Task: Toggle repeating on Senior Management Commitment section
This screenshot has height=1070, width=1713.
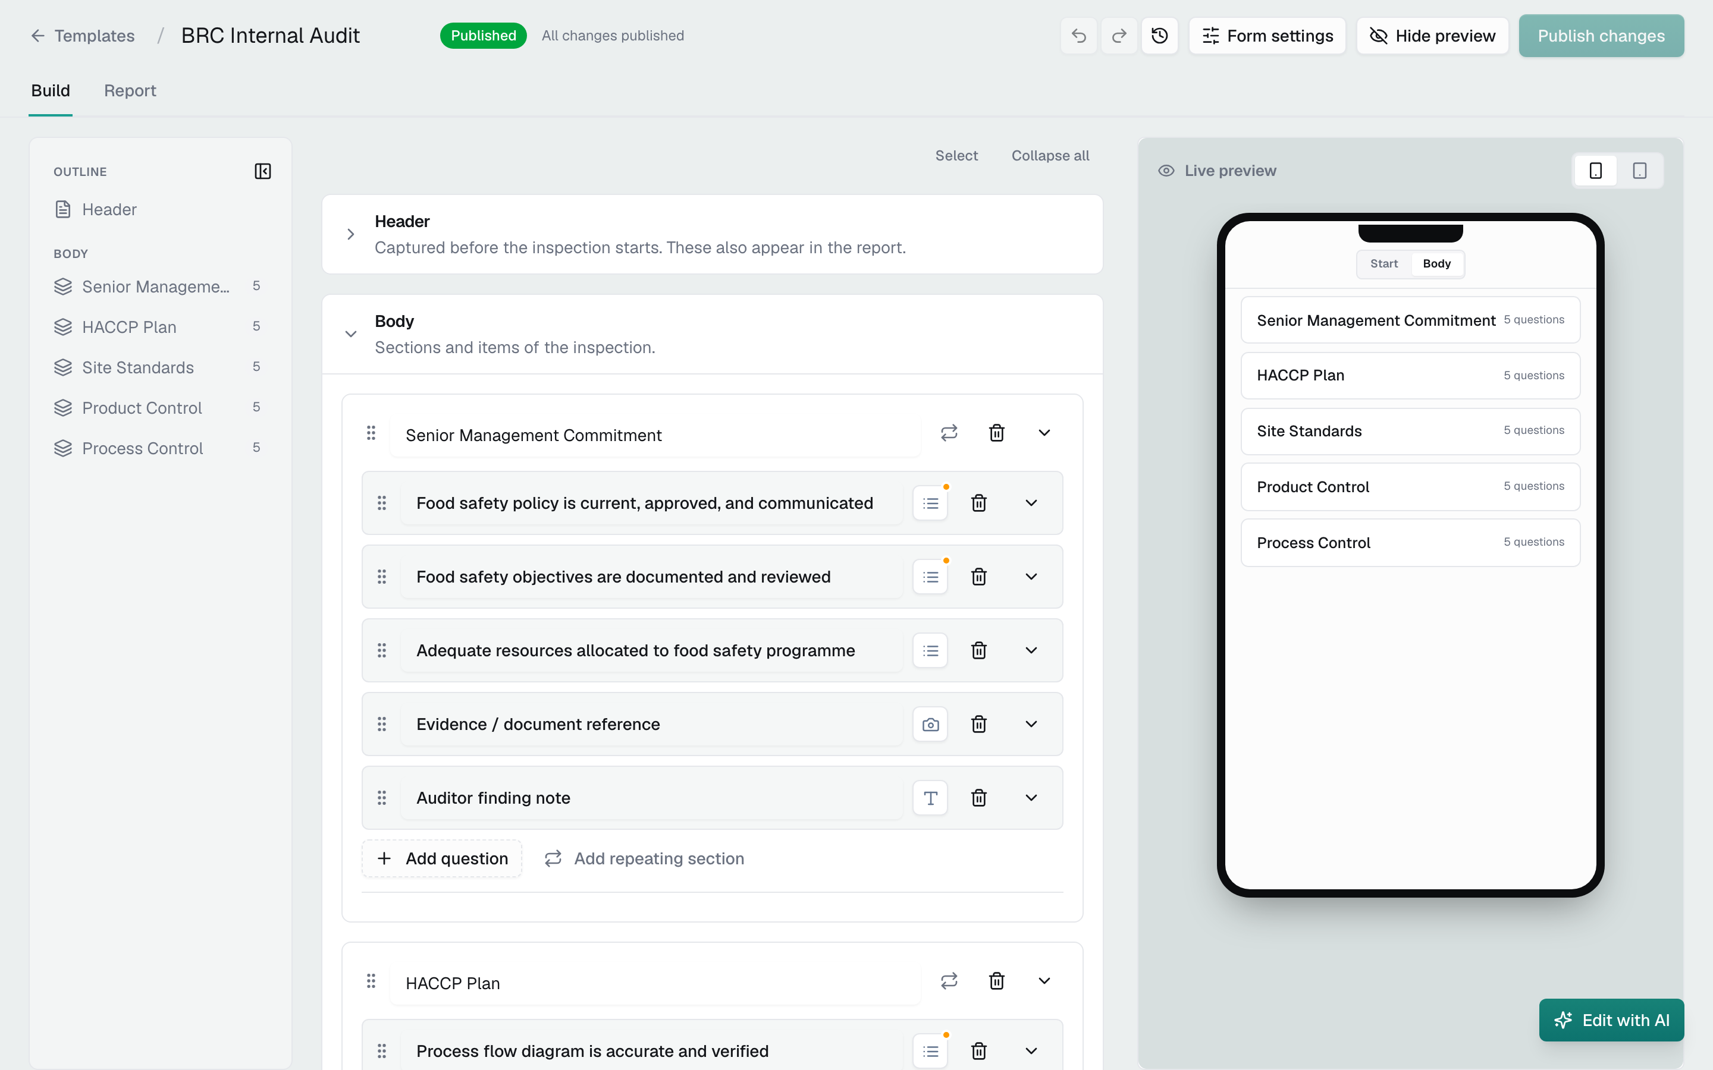Action: pos(949,432)
